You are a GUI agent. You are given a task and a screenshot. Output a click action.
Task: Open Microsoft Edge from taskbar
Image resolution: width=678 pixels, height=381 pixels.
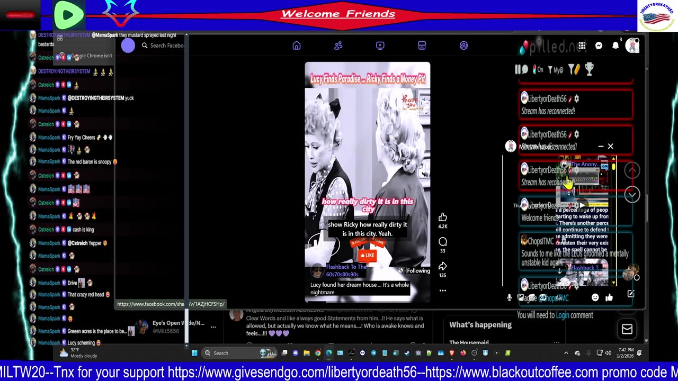pos(329,353)
